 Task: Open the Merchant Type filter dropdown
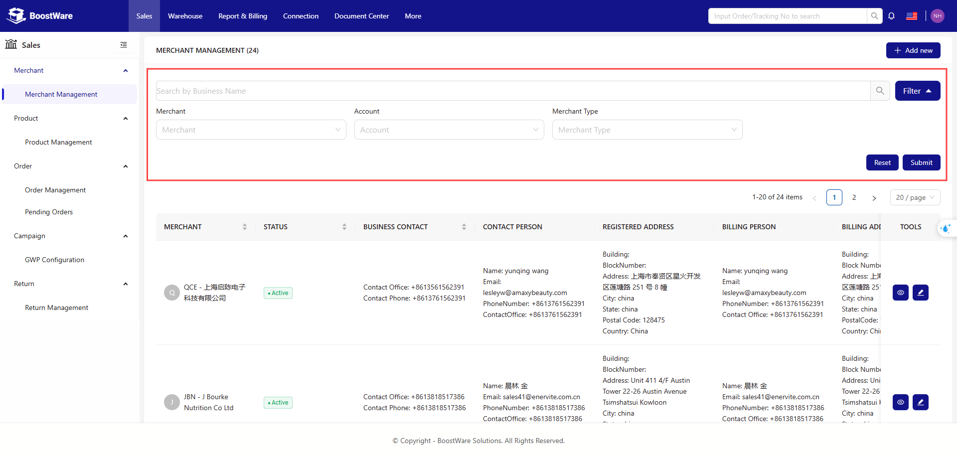(x=647, y=130)
